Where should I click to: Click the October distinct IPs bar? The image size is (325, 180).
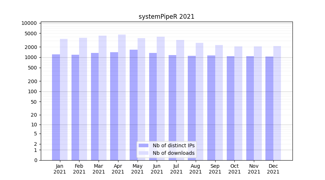[x=231, y=108]
